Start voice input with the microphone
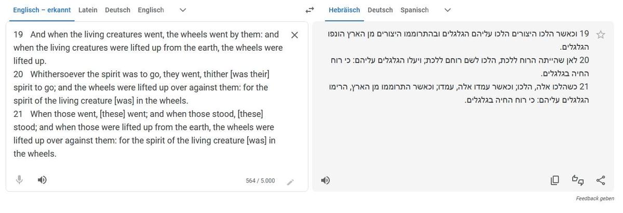Screen dimensions: 623x213 click(x=19, y=180)
